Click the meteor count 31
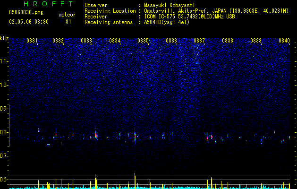The height and width of the screenshot is (189, 297). 68,22
